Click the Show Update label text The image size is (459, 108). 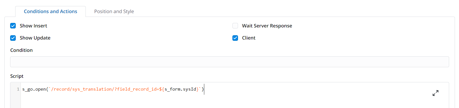click(35, 38)
